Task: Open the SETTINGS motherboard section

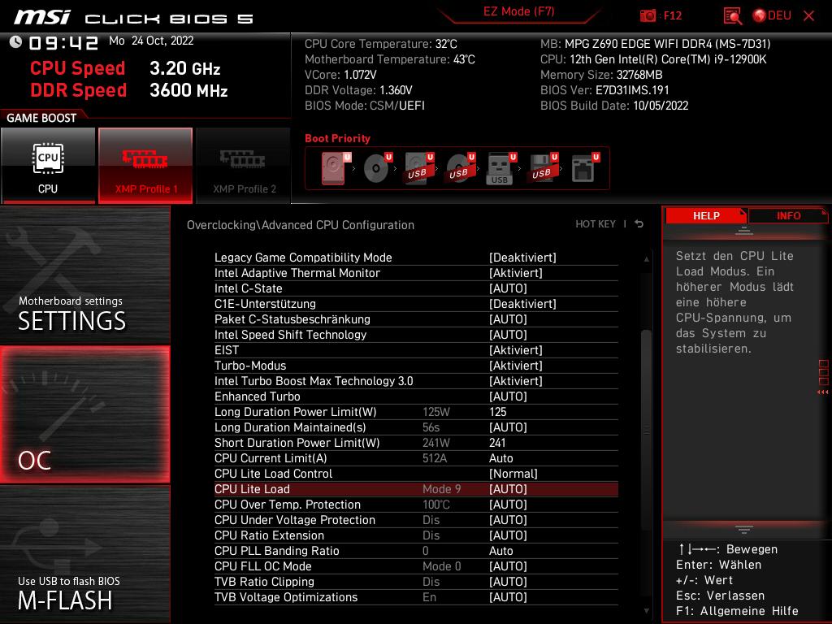Action: pyautogui.click(x=84, y=275)
